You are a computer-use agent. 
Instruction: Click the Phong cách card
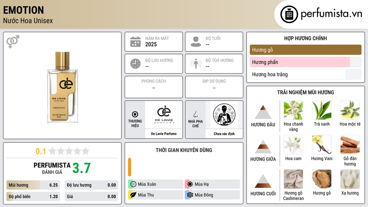[x=154, y=87]
